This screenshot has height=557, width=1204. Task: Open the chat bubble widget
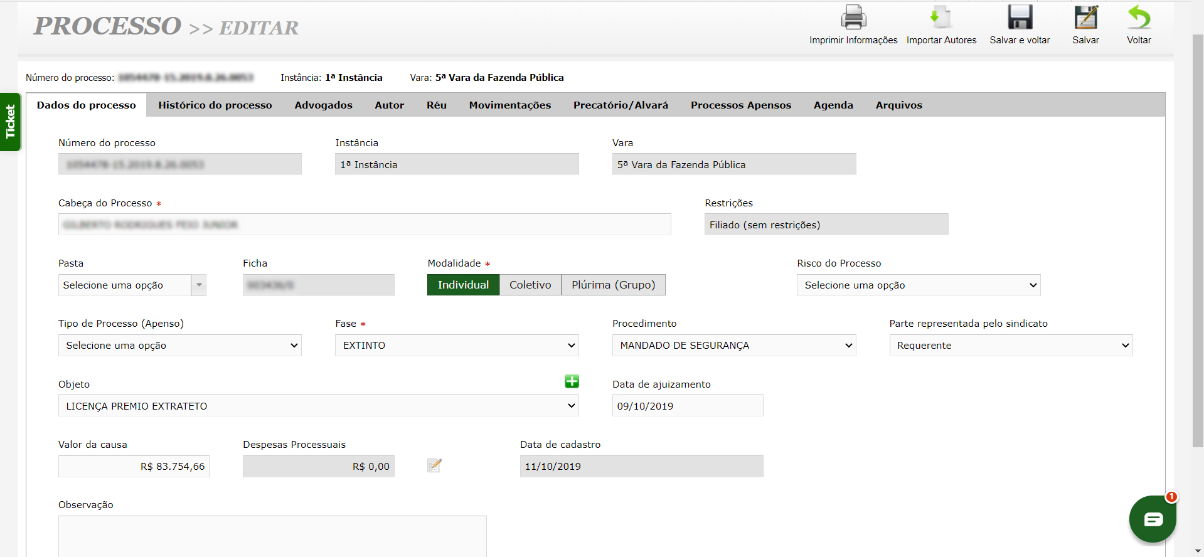(x=1153, y=519)
